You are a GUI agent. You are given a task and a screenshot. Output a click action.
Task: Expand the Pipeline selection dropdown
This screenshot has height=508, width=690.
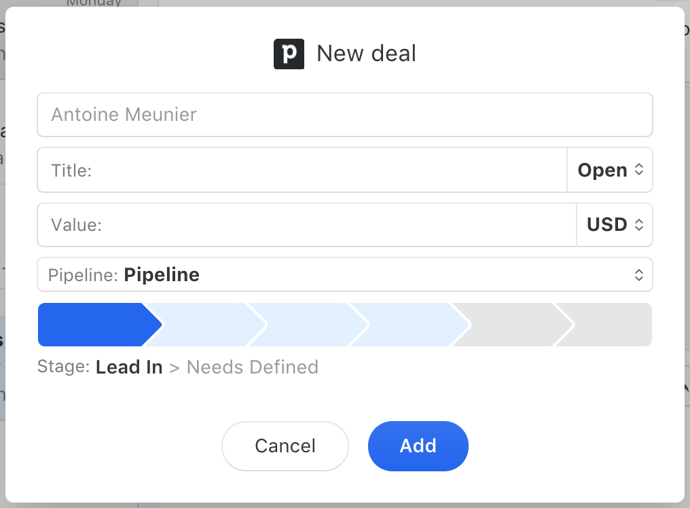[344, 274]
